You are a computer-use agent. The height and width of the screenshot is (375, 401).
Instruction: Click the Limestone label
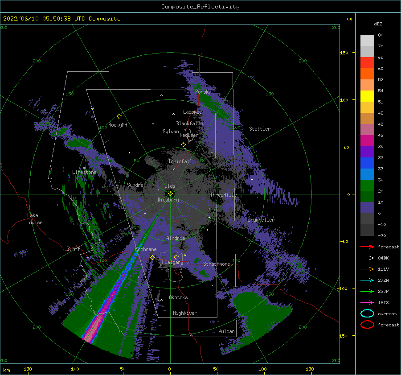[x=84, y=172]
